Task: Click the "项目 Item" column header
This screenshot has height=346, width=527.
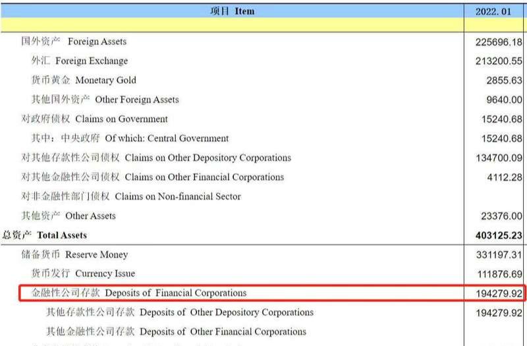Action: point(232,11)
